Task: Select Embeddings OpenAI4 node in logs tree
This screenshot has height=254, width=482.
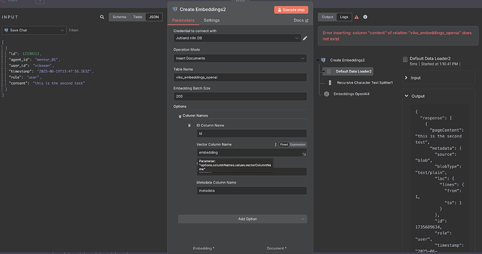Action: point(351,94)
